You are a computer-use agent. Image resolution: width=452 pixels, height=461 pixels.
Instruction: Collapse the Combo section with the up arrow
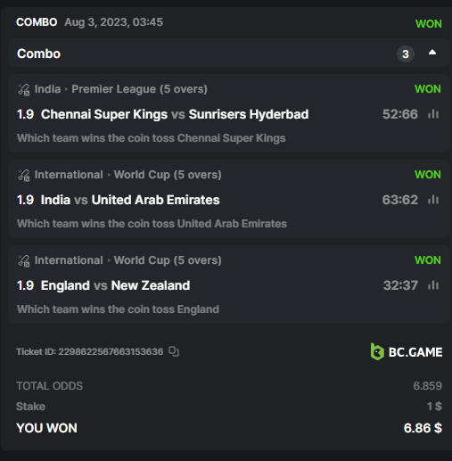(432, 53)
